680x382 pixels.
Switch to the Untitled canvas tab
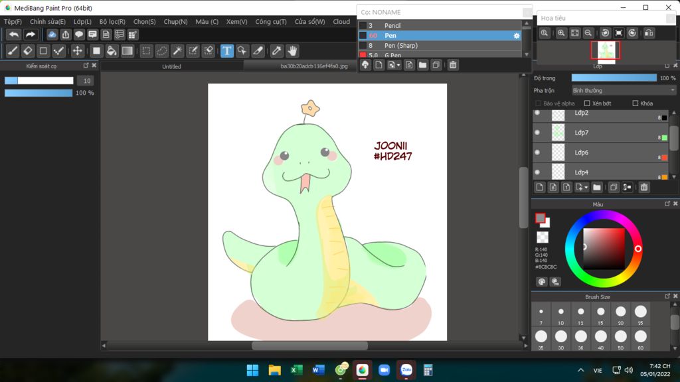(172, 66)
